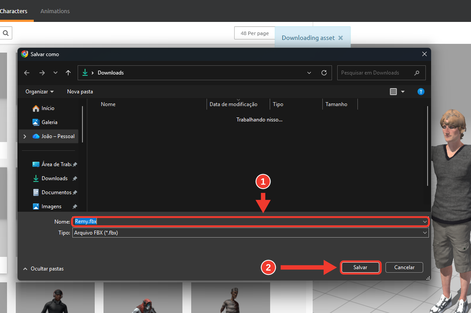
Task: Go forward in the Save dialog
Action: [x=42, y=73]
